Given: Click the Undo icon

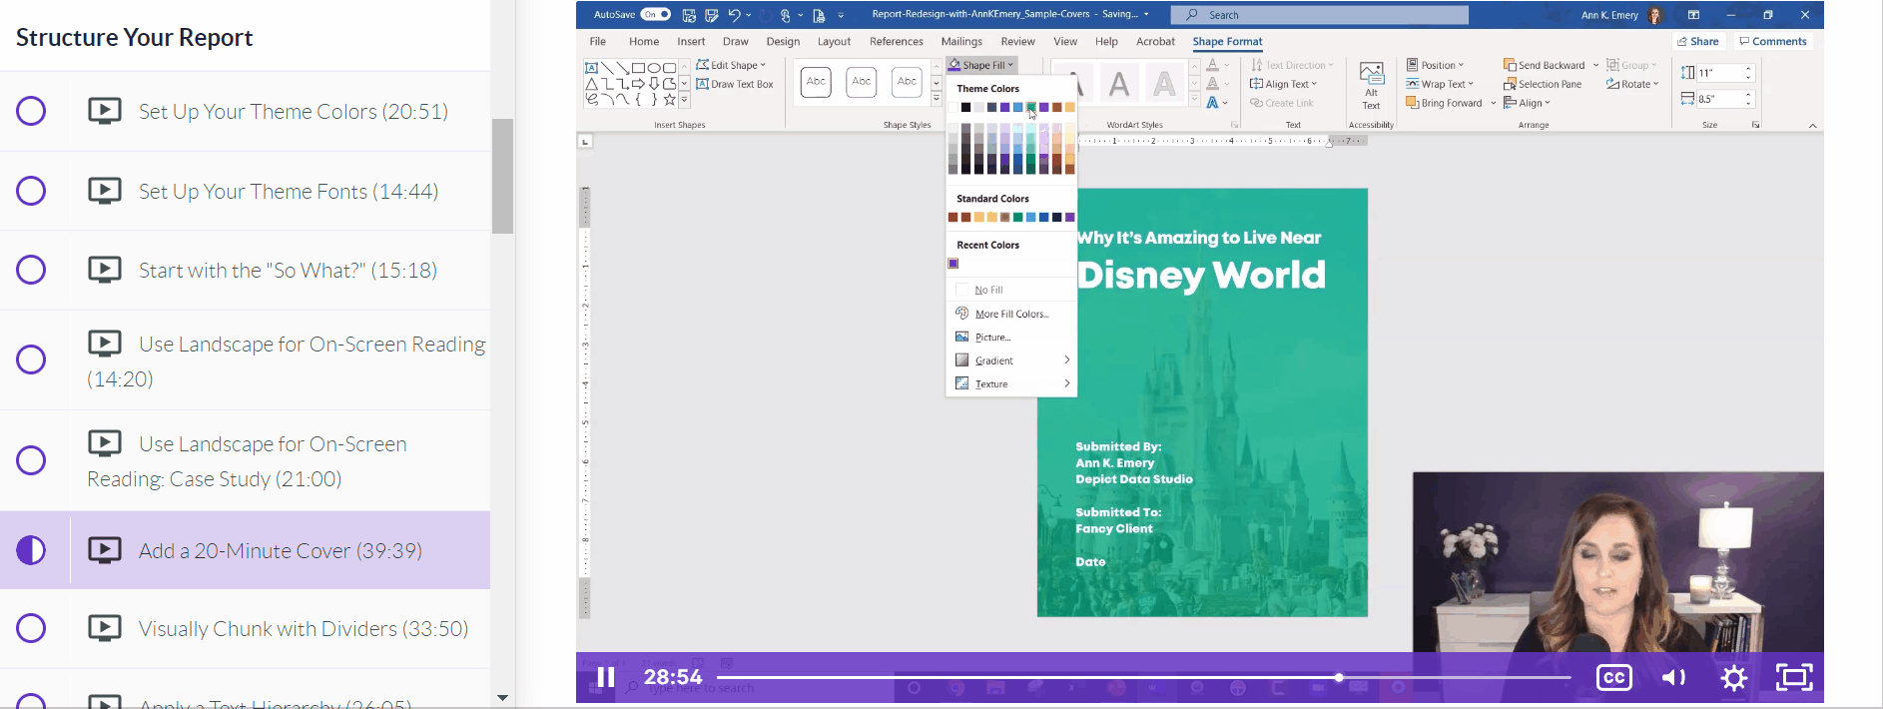Looking at the screenshot, I should pyautogui.click(x=734, y=15).
